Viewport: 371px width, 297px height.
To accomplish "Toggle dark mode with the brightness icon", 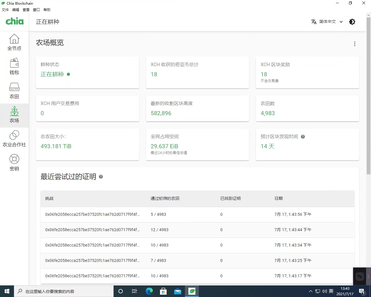I will (352, 22).
